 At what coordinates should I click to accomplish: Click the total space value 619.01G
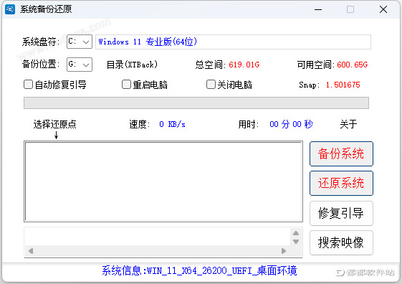244,65
